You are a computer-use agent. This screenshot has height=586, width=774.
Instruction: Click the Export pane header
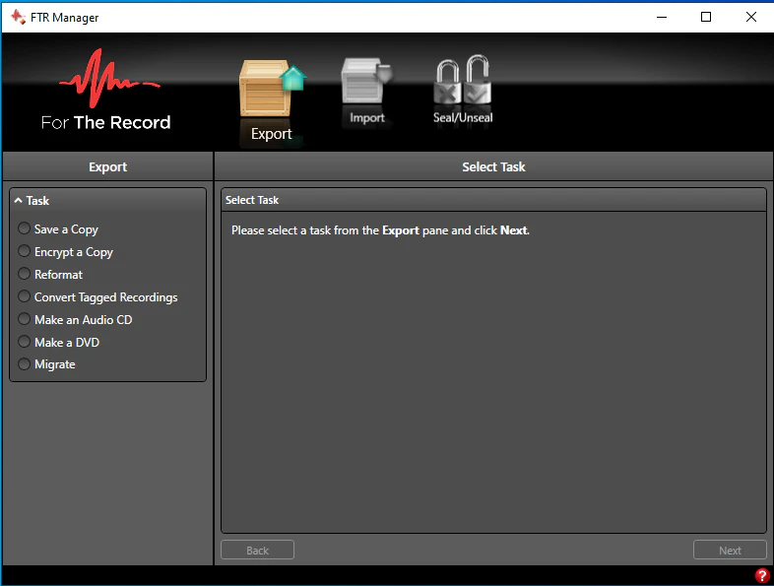[107, 166]
